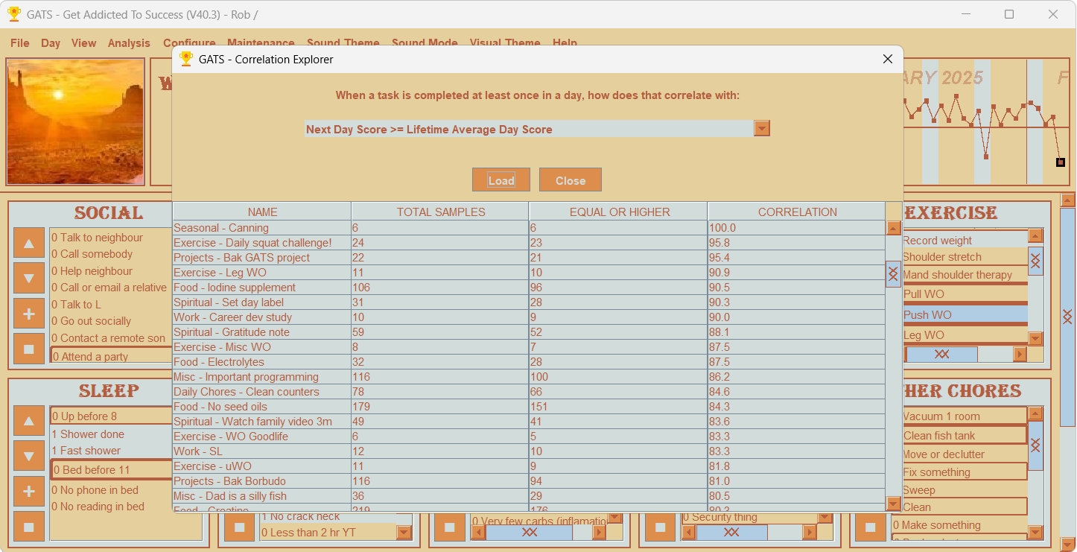Toggle the 'Bed before 11' task
The height and width of the screenshot is (552, 1077).
click(x=112, y=470)
